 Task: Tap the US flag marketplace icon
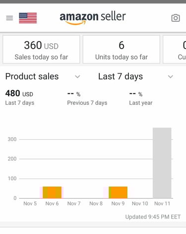tap(28, 18)
